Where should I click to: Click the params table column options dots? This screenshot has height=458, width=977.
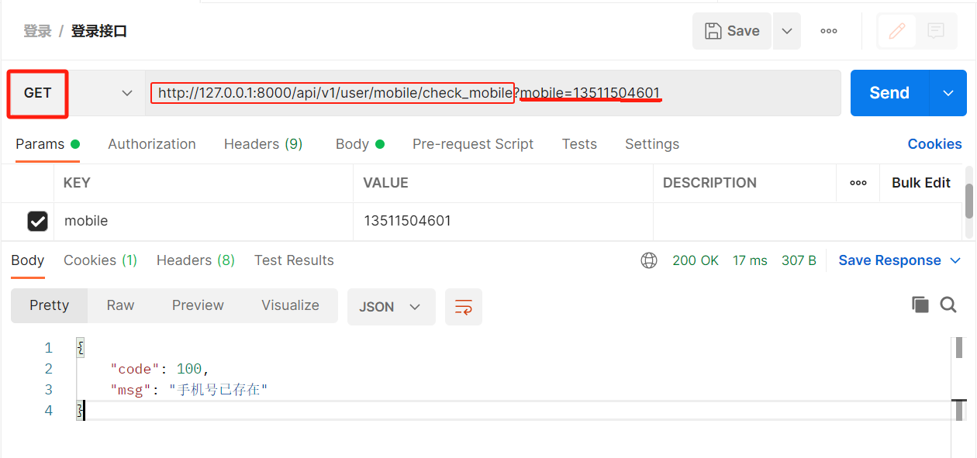click(858, 183)
